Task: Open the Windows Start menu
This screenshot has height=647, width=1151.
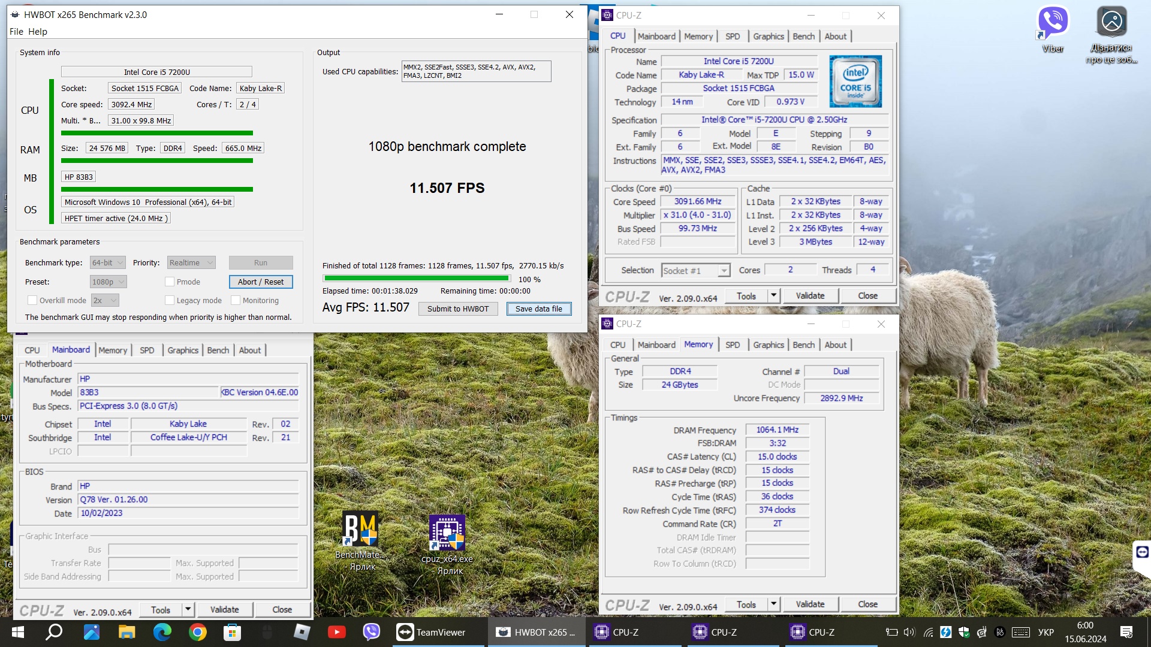Action: 17,632
